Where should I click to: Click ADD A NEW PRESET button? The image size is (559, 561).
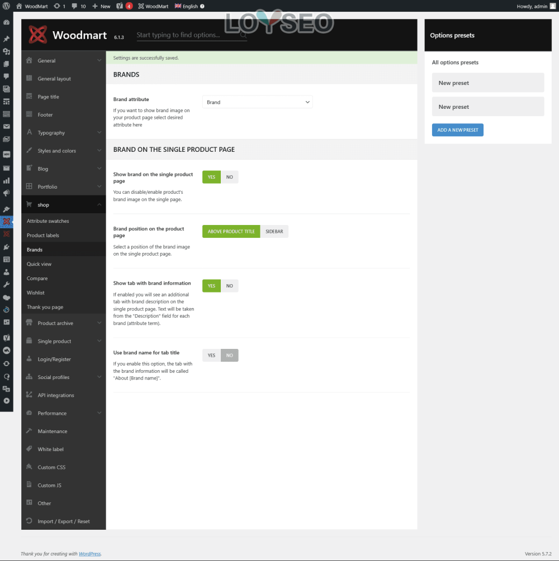(x=458, y=130)
